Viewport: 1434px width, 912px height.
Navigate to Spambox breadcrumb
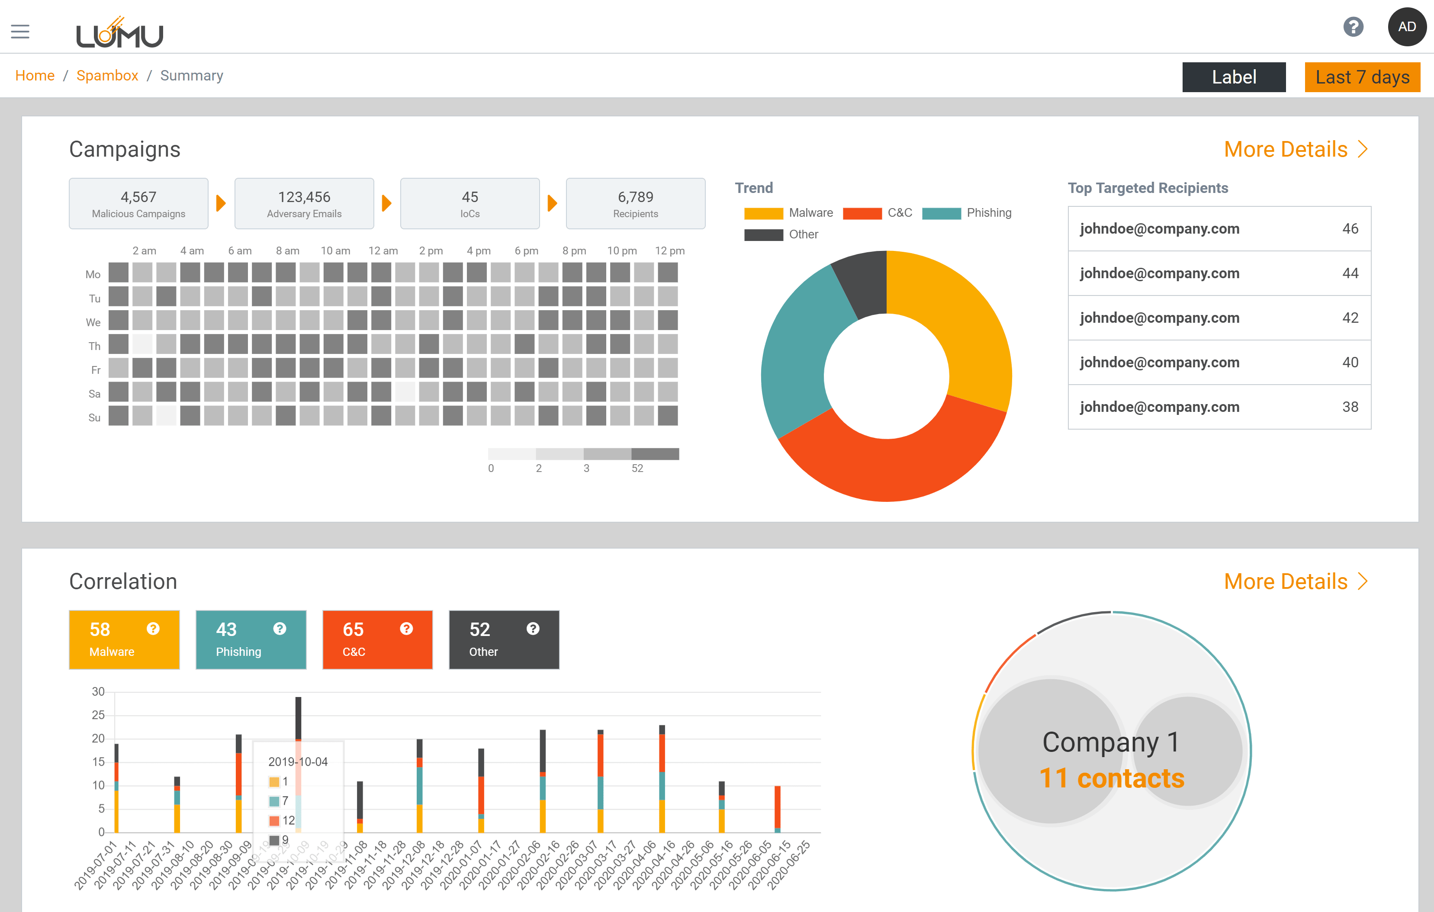point(107,76)
